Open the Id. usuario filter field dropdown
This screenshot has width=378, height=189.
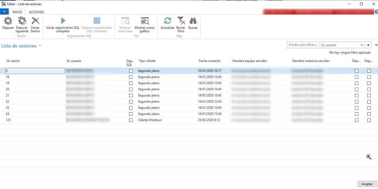362,45
